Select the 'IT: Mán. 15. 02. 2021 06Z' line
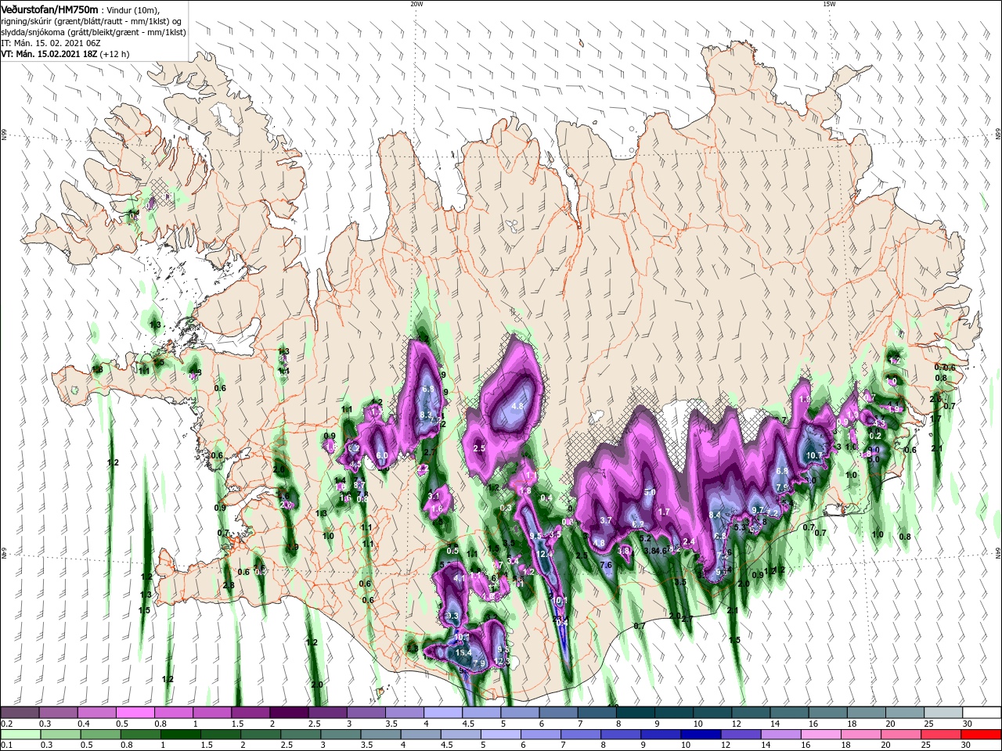This screenshot has height=751, width=1002. pos(51,43)
